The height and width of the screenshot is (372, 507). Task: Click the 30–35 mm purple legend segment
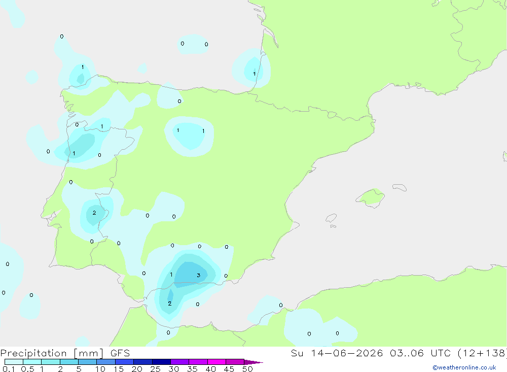pos(180,362)
